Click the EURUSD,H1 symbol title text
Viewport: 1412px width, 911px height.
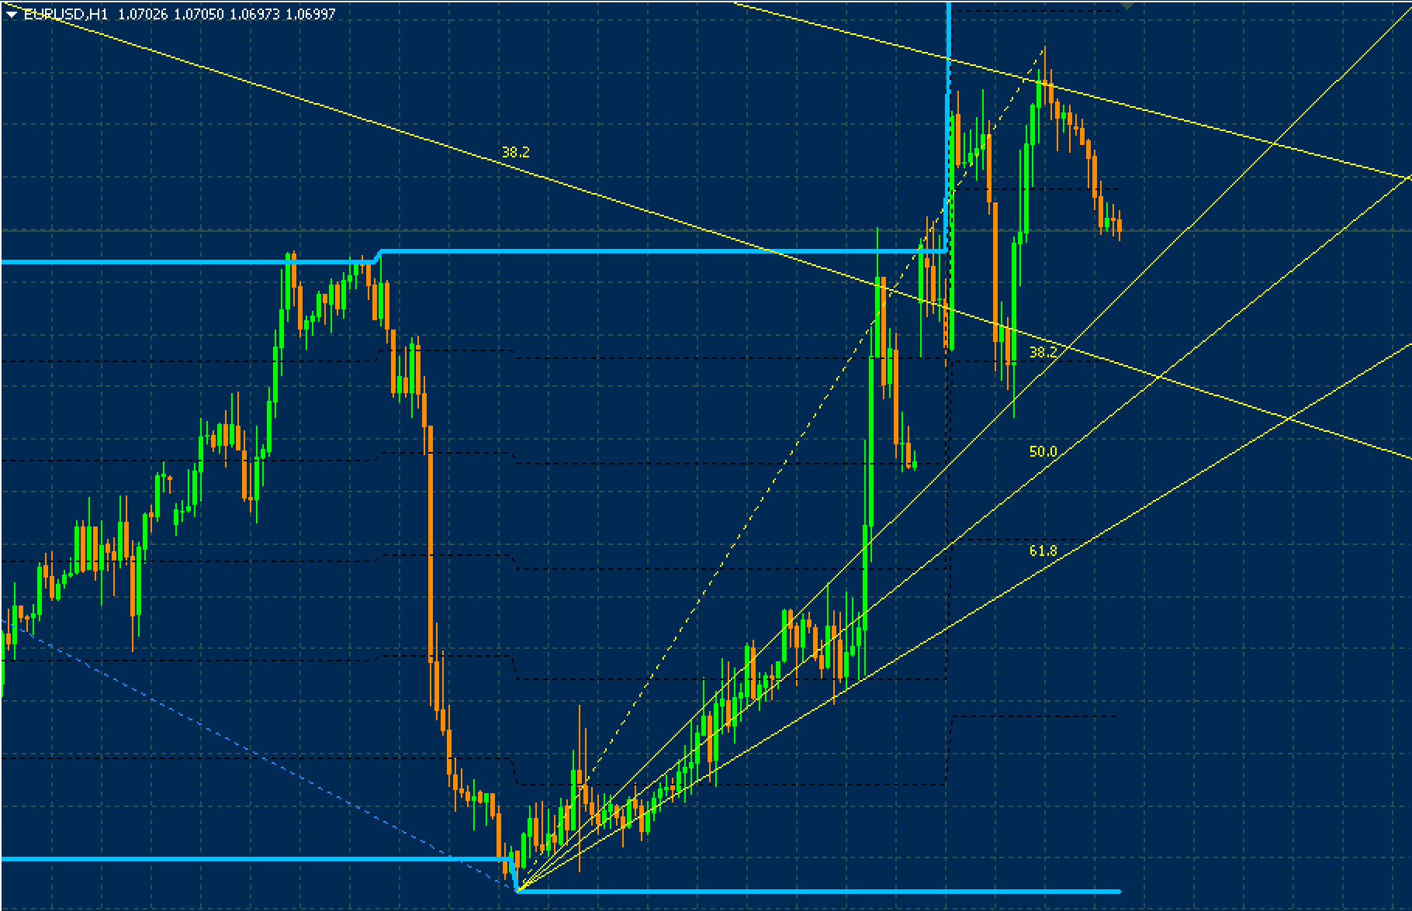pos(66,14)
